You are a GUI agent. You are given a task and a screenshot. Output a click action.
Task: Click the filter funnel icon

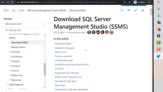pyautogui.click(x=6, y=30)
